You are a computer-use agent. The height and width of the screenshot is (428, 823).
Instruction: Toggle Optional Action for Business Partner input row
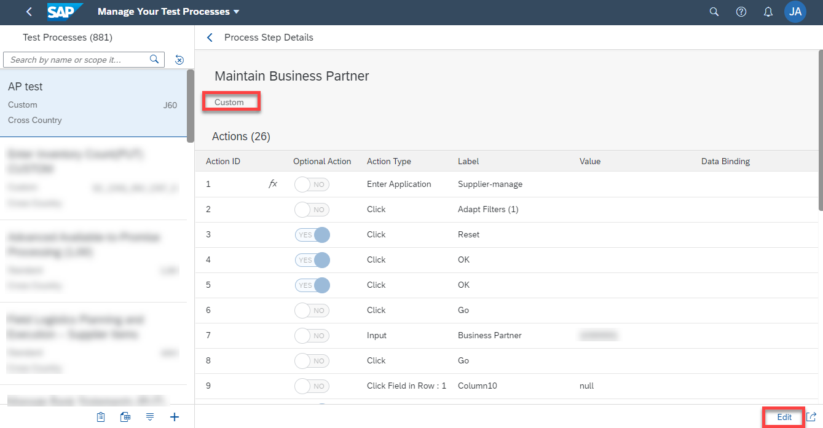(x=312, y=336)
